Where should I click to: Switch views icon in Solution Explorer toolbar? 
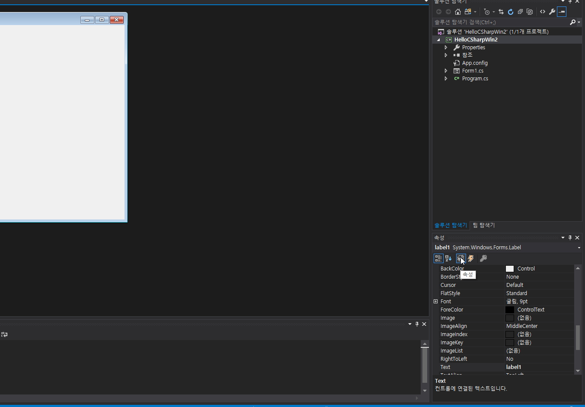(468, 12)
